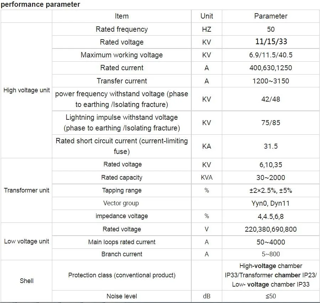Click the '400,630,1250' rated current value
Screen dimensions: 320x303
(271, 68)
